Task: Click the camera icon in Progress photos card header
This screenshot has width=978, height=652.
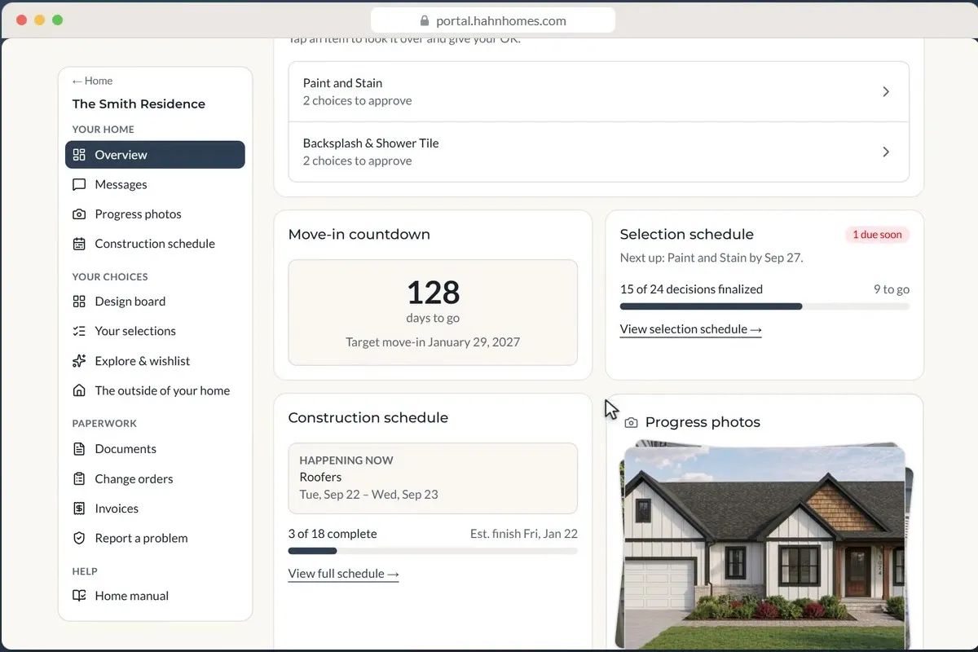Action: [x=631, y=423]
